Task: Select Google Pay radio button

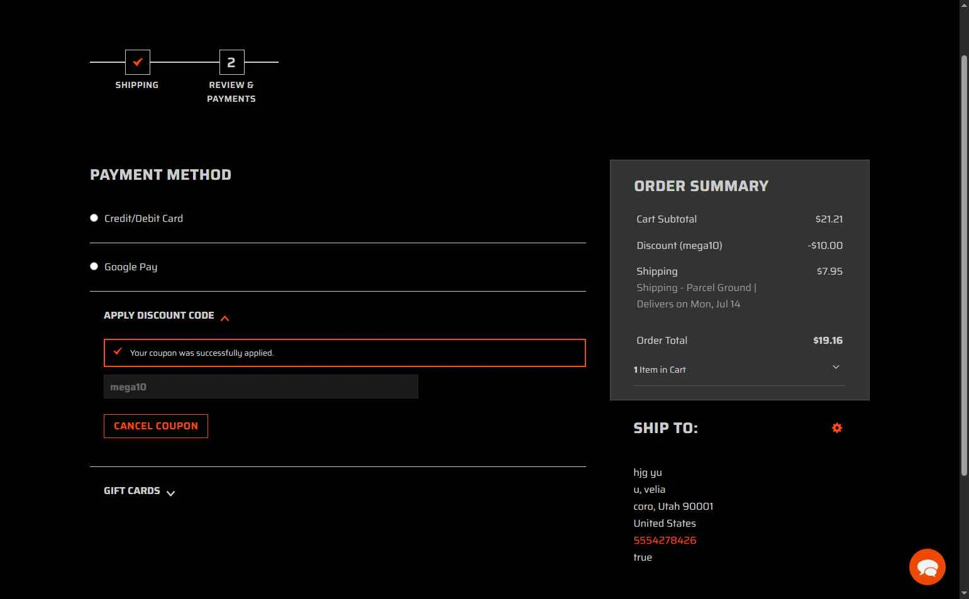Action: [x=94, y=267]
